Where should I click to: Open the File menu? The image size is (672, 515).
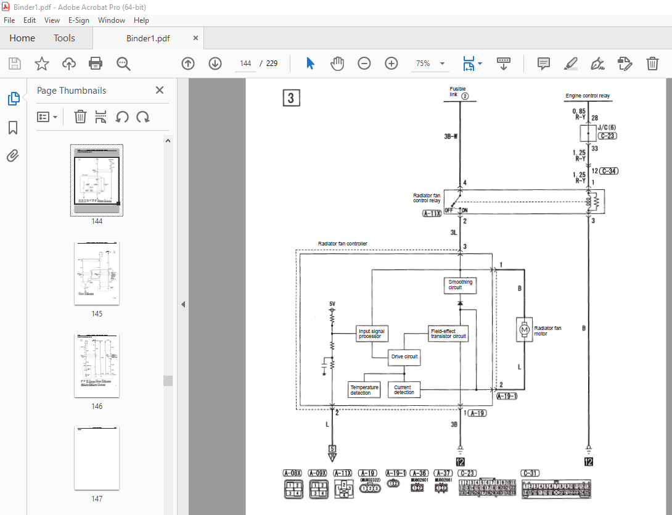[x=9, y=20]
